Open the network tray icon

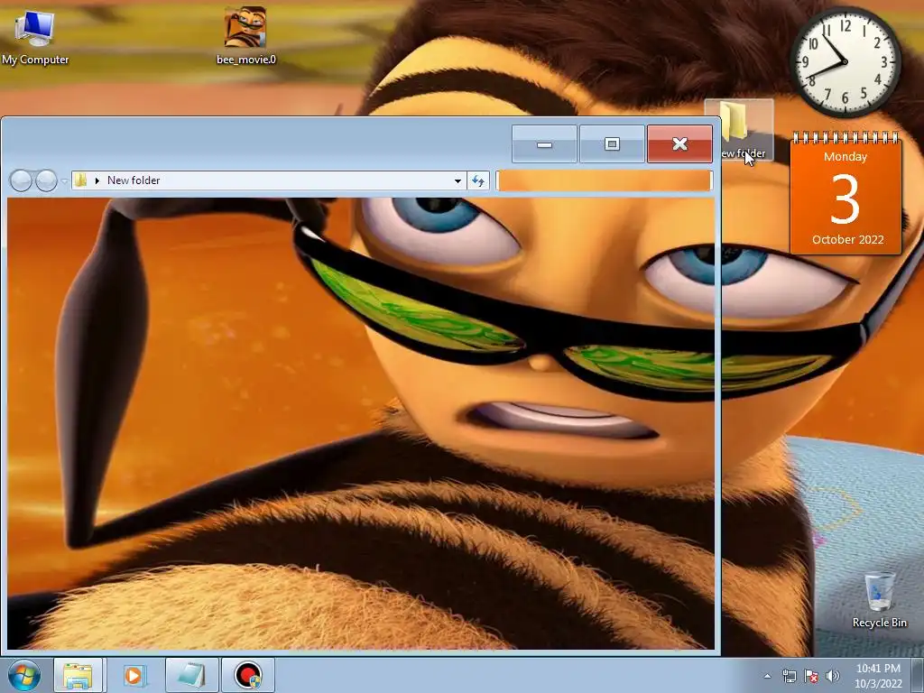coord(789,677)
